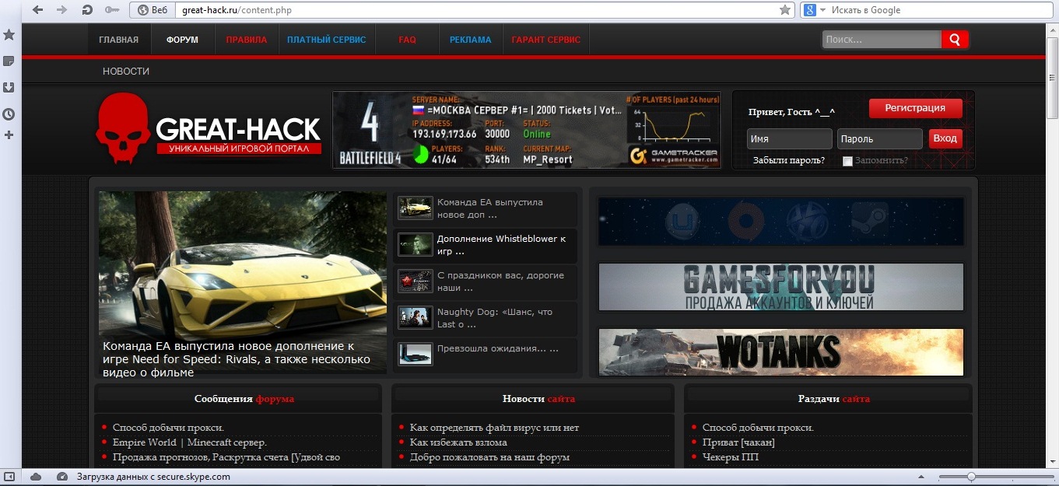Select the ПРАВИЛА menu item

pos(246,40)
